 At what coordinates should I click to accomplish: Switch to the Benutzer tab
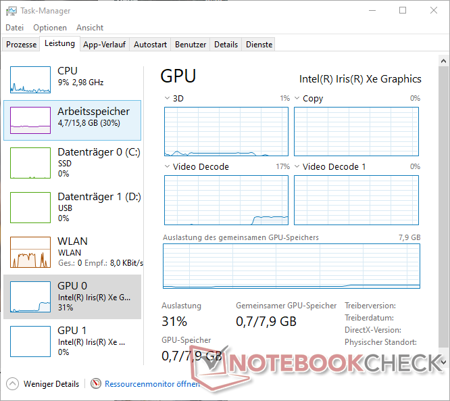point(191,45)
